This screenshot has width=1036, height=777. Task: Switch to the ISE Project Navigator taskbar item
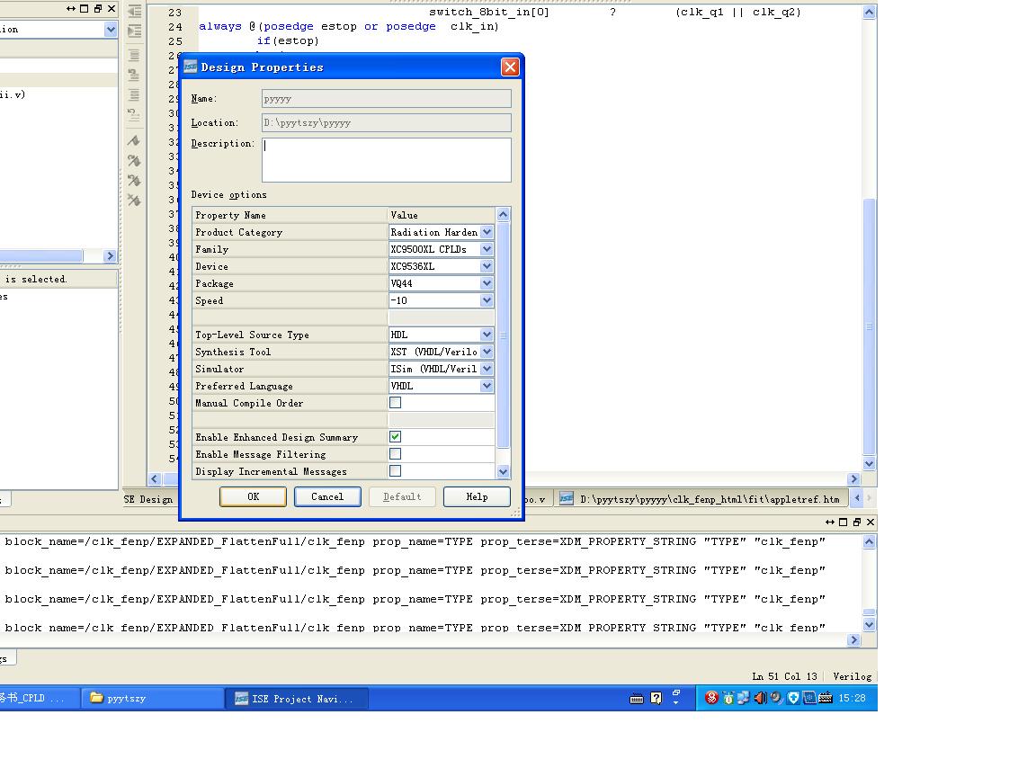(x=296, y=699)
